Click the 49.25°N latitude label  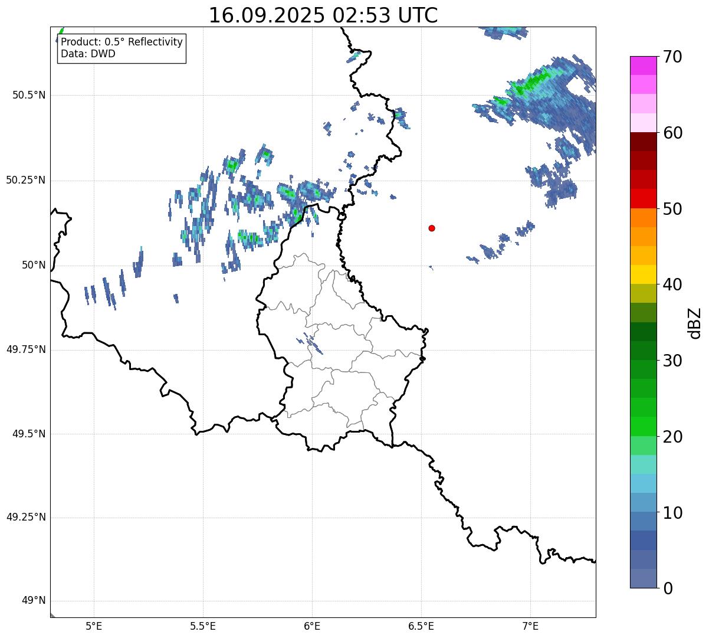(x=26, y=517)
